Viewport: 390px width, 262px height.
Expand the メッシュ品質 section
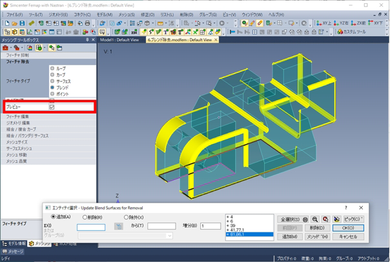(48, 161)
